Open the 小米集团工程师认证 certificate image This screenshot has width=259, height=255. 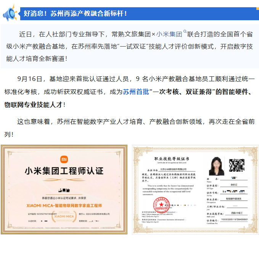[64, 190]
